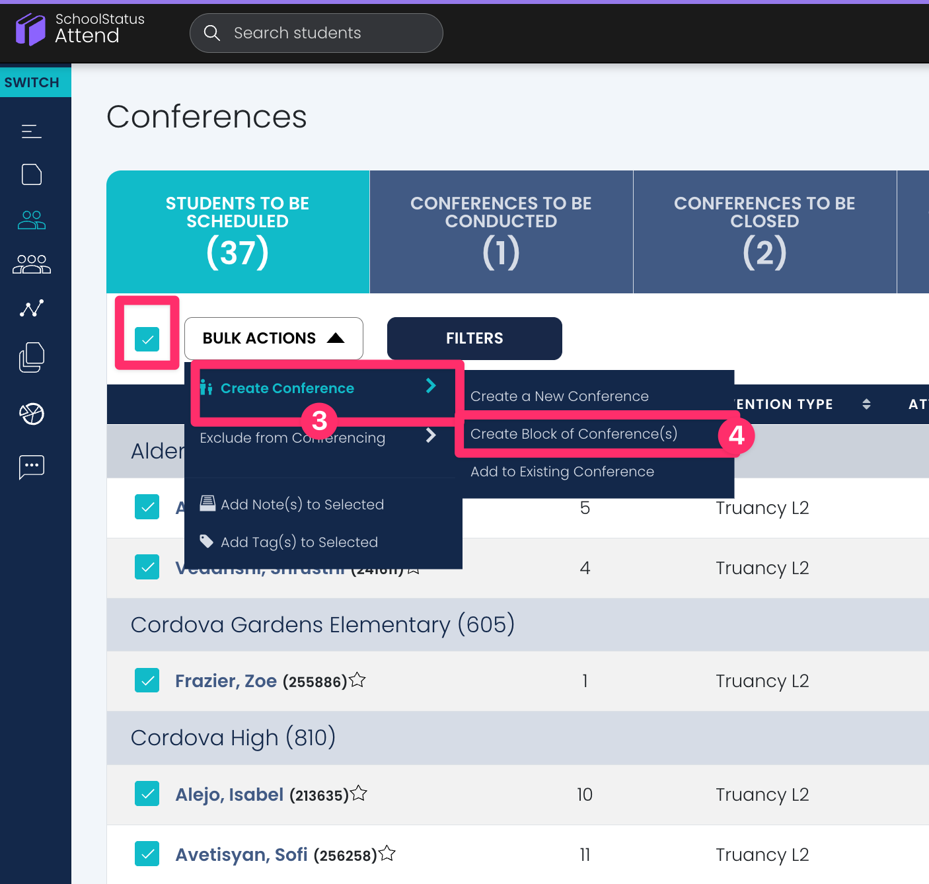Choose Create Block of Conference(s)
Image resolution: width=929 pixels, height=884 pixels.
pyautogui.click(x=574, y=434)
